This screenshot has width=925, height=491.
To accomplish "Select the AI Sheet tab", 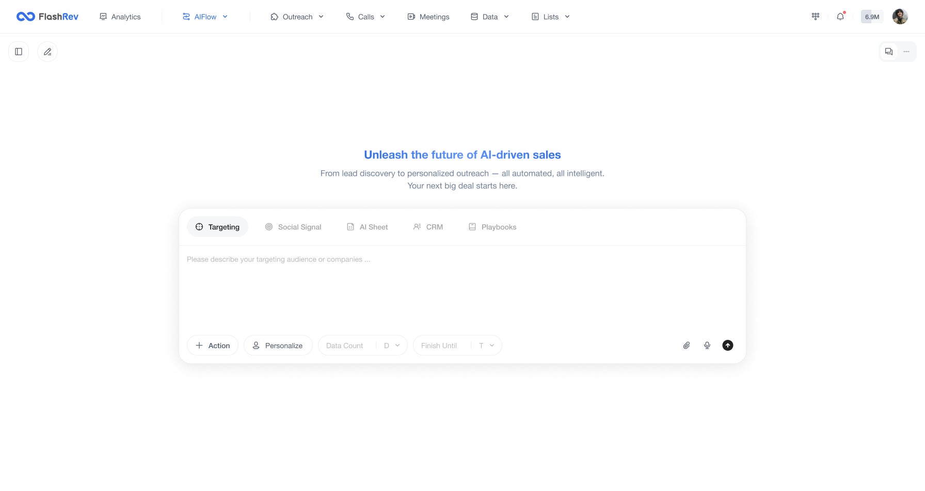I will (367, 227).
